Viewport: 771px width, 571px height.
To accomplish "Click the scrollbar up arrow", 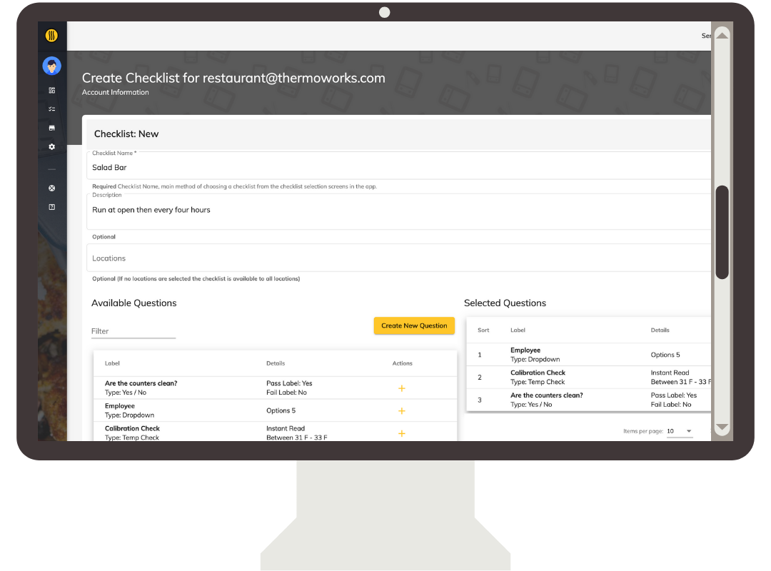I will coord(722,36).
